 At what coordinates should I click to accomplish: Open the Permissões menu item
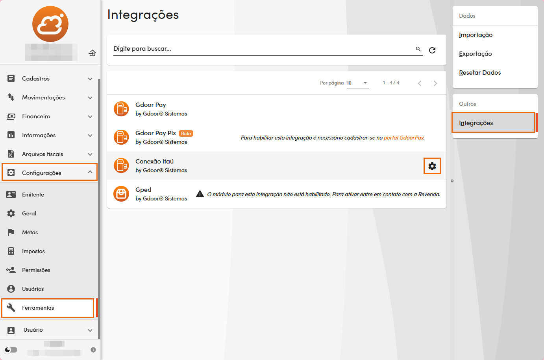pos(49,270)
